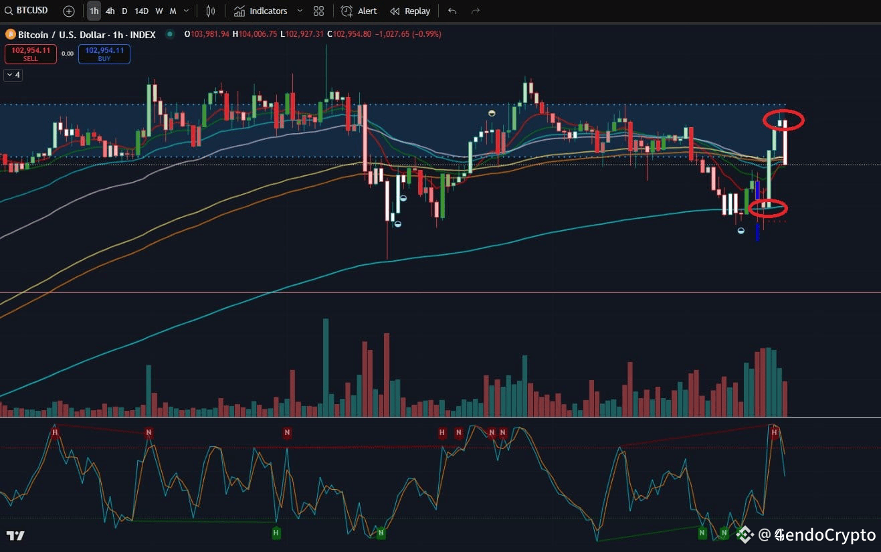881x552 pixels.
Task: Create an Alert from the toolbar
Action: coord(359,11)
